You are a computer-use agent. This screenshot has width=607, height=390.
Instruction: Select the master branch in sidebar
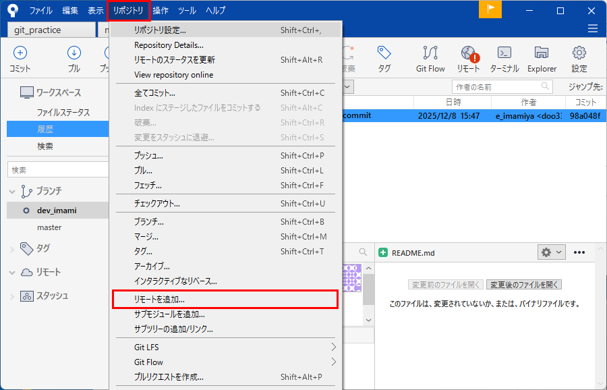pos(49,227)
